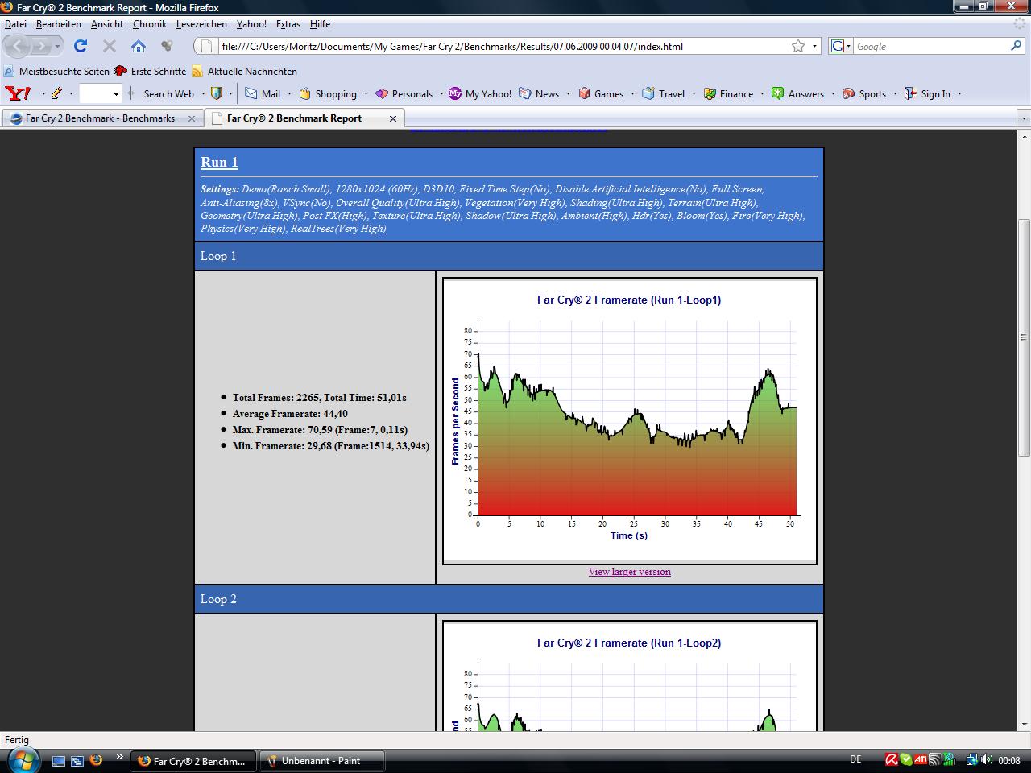Open the Bearbeiten menu
1031x773 pixels.
pyautogui.click(x=59, y=24)
